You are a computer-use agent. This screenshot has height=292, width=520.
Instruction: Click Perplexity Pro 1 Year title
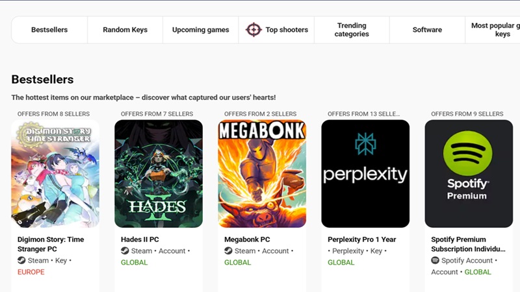pos(361,239)
